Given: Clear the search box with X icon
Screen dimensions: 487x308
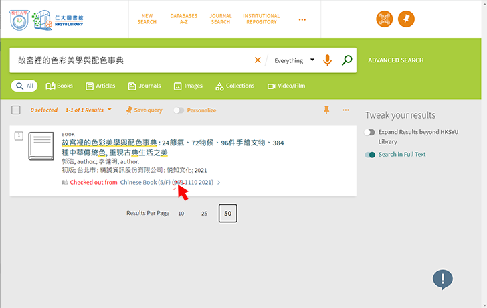Looking at the screenshot, I should 258,60.
